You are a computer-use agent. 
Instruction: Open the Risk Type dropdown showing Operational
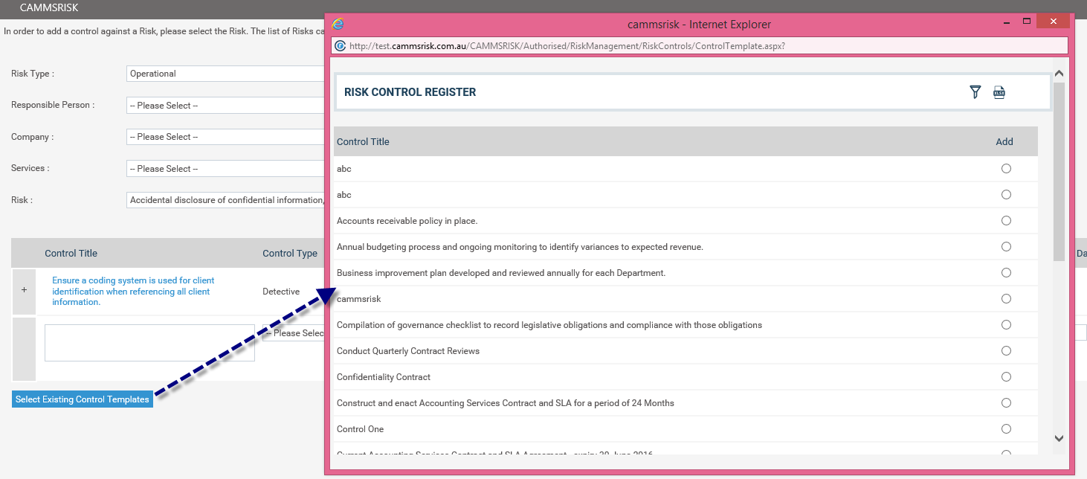point(226,74)
